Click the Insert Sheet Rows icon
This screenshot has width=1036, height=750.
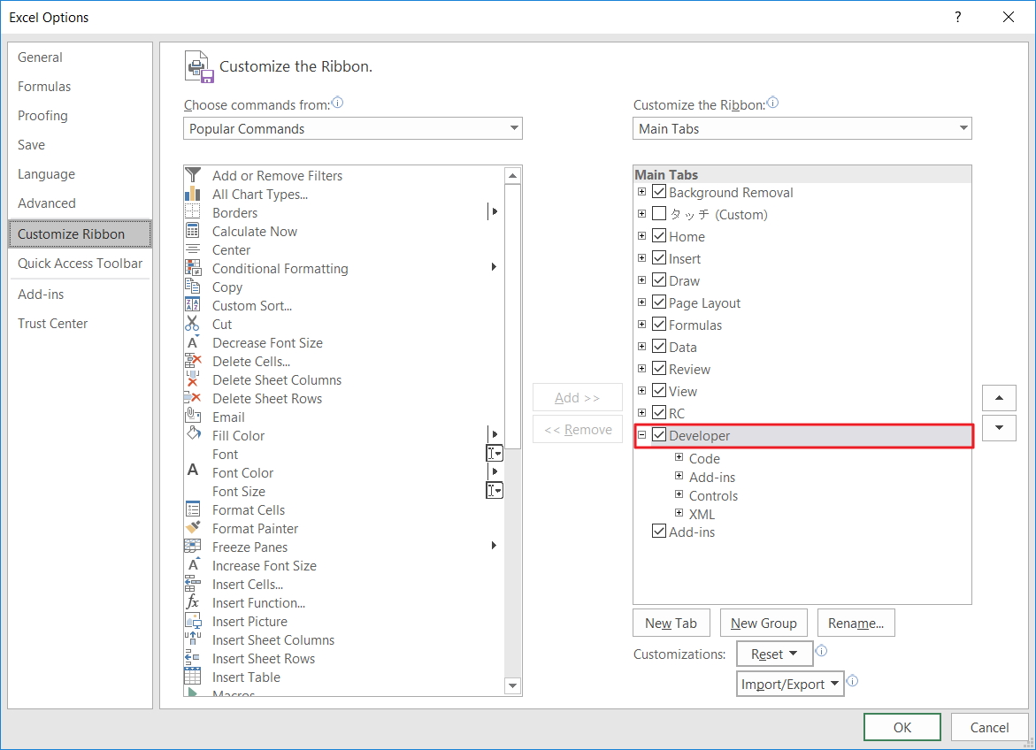coord(192,657)
